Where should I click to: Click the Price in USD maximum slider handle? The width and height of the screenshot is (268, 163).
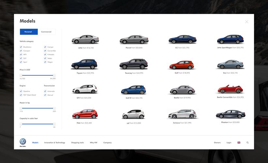tap(54, 75)
